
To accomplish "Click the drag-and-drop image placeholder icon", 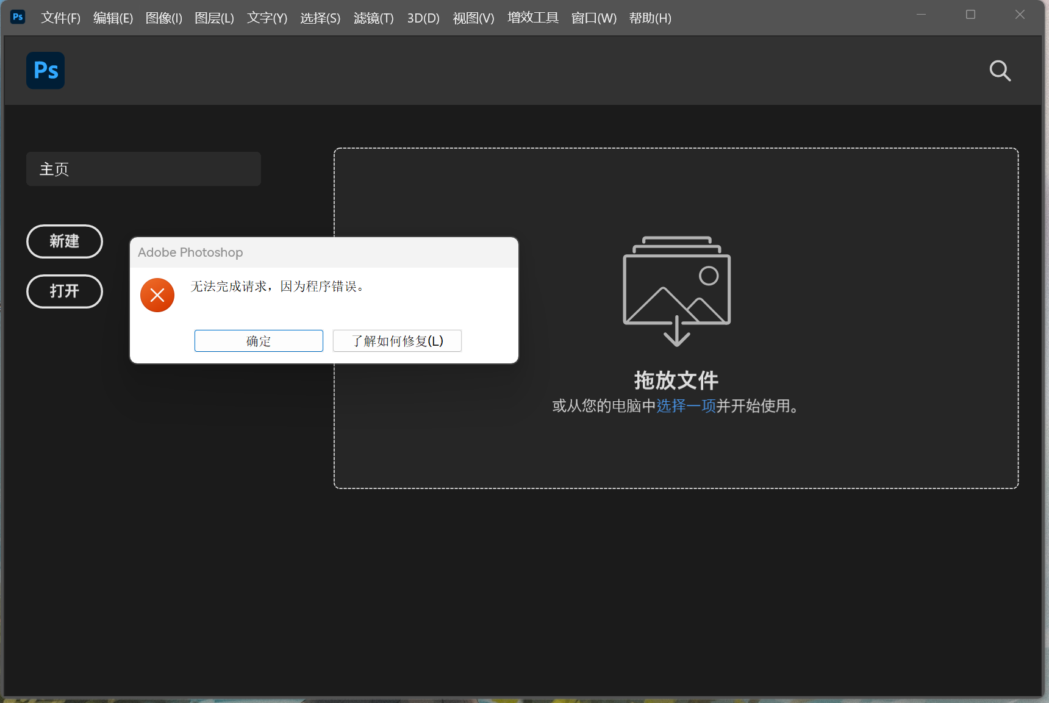I will 676,291.
